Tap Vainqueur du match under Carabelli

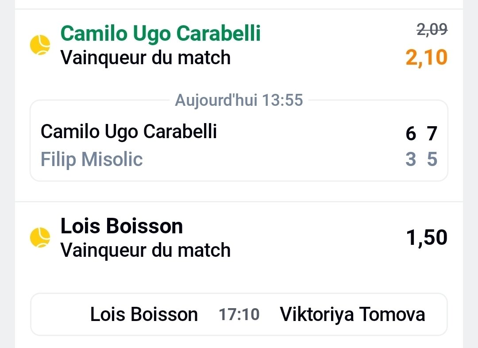(145, 58)
